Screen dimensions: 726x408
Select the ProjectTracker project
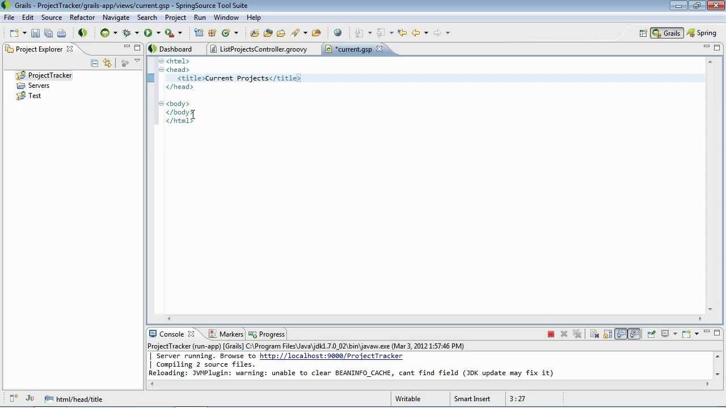[45, 75]
